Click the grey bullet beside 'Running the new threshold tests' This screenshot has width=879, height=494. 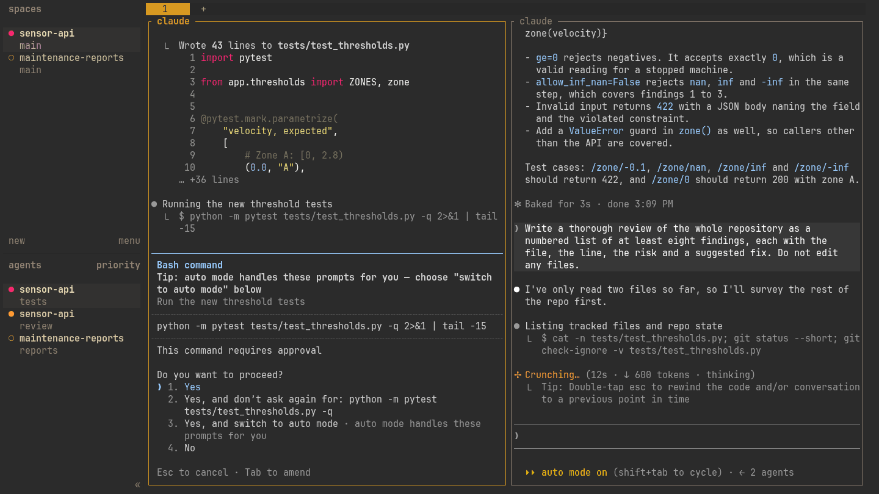[x=154, y=204]
